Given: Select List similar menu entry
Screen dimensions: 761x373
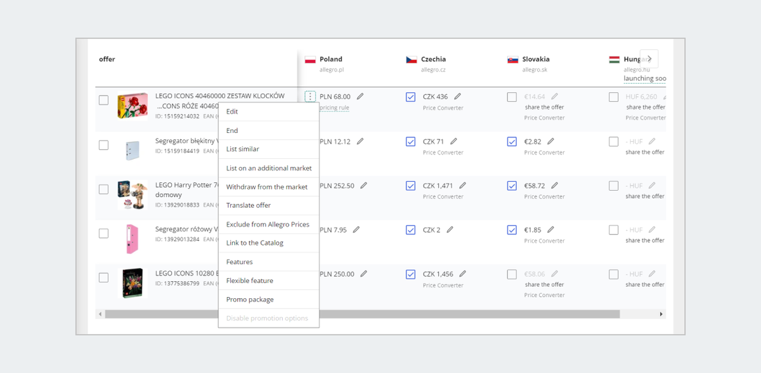Looking at the screenshot, I should (x=269, y=149).
